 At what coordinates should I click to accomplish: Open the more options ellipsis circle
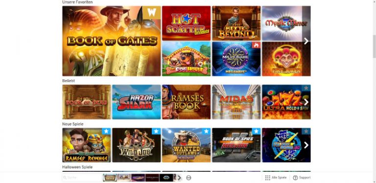click(x=188, y=178)
